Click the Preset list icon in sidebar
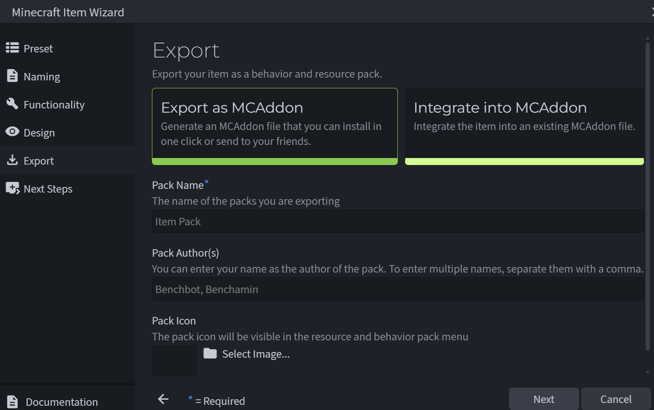Screen dimensions: 654x410 (x=12, y=48)
